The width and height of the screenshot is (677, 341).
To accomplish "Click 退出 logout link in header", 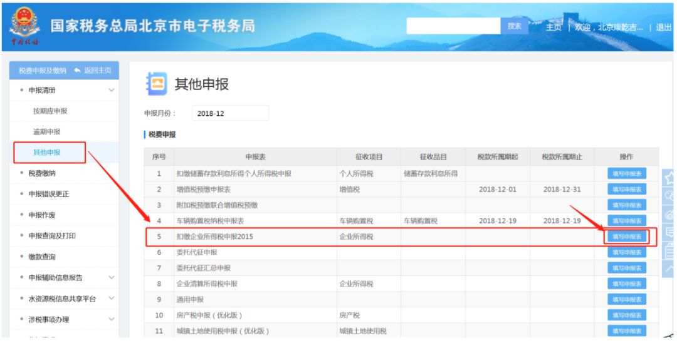I will point(664,27).
